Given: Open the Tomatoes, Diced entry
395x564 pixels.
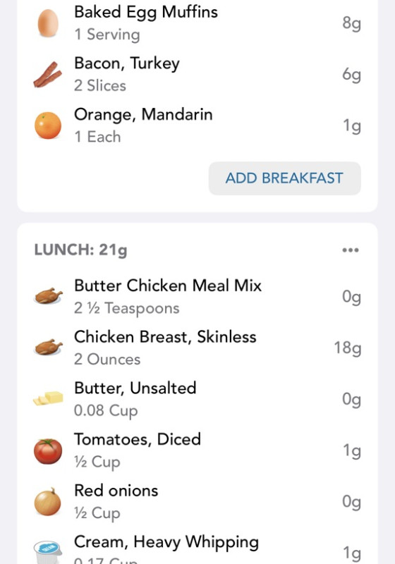Looking at the screenshot, I should tap(197, 450).
